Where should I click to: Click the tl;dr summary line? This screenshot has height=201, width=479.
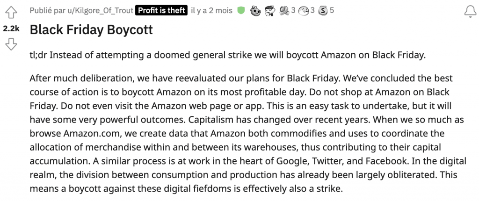228,55
